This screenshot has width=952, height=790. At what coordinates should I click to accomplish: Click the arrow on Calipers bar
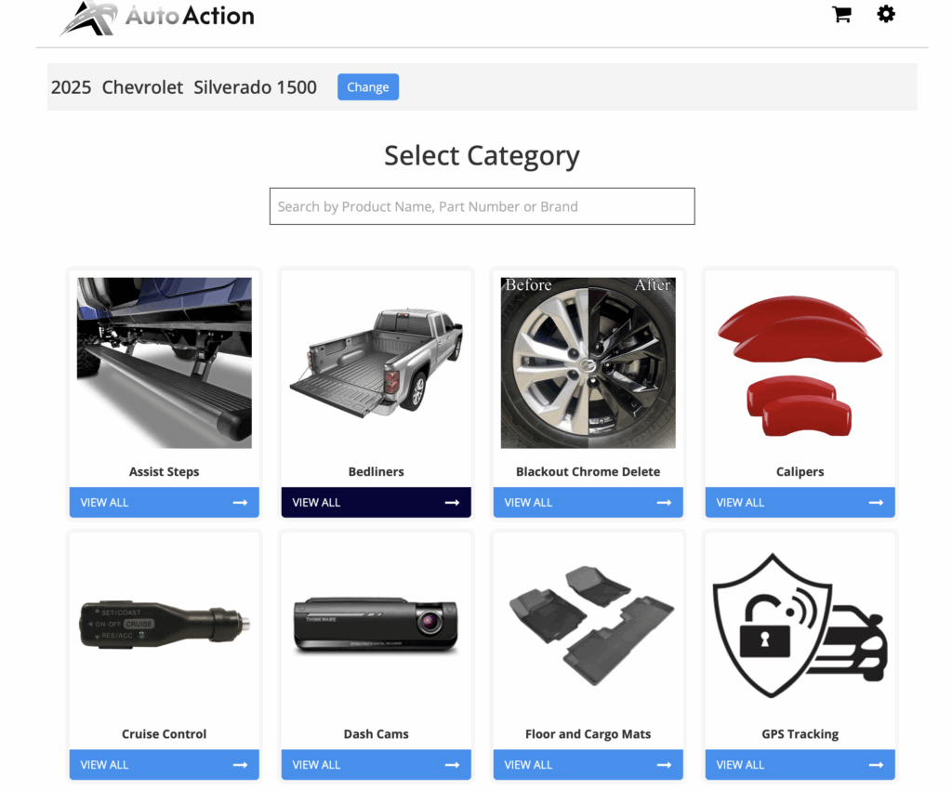(876, 503)
